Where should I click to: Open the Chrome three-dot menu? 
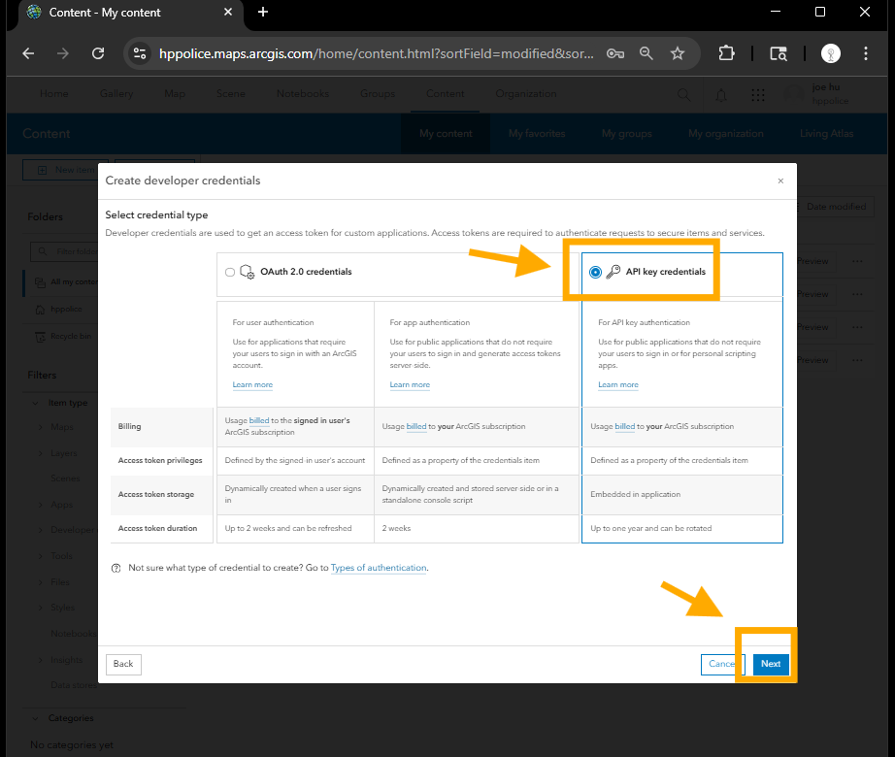[x=866, y=53]
